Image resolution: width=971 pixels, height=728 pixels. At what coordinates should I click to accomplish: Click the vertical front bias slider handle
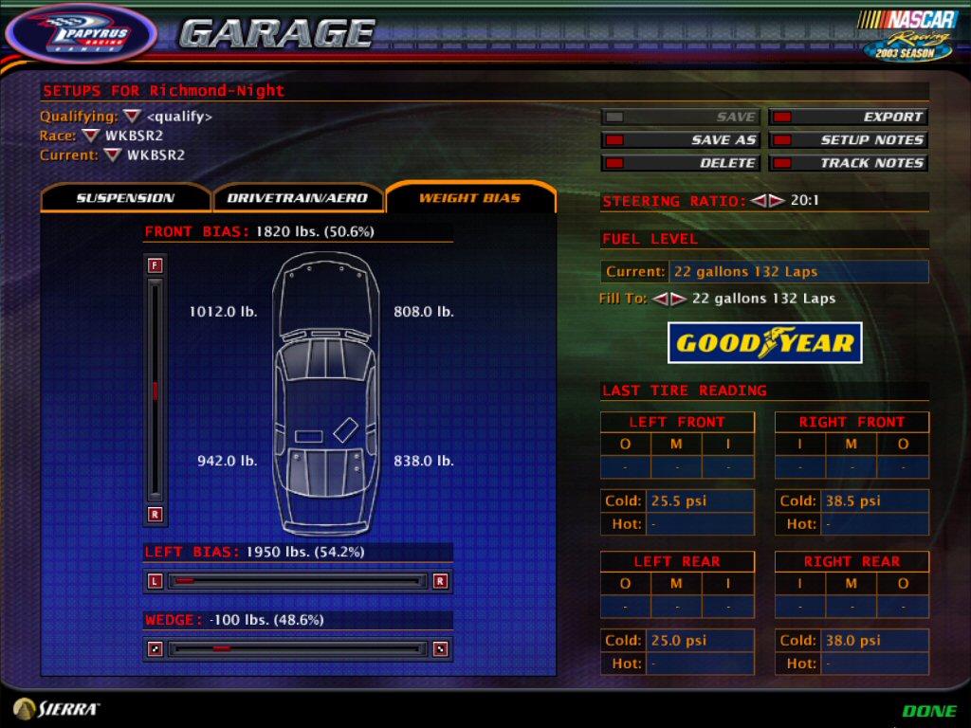pyautogui.click(x=156, y=391)
